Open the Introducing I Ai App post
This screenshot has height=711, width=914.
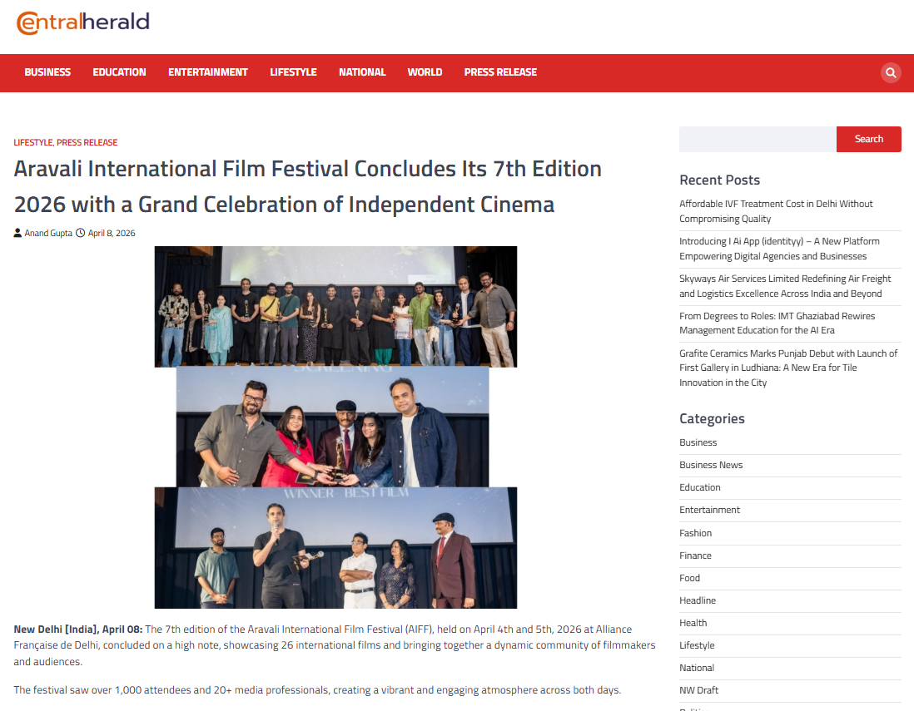pos(778,249)
